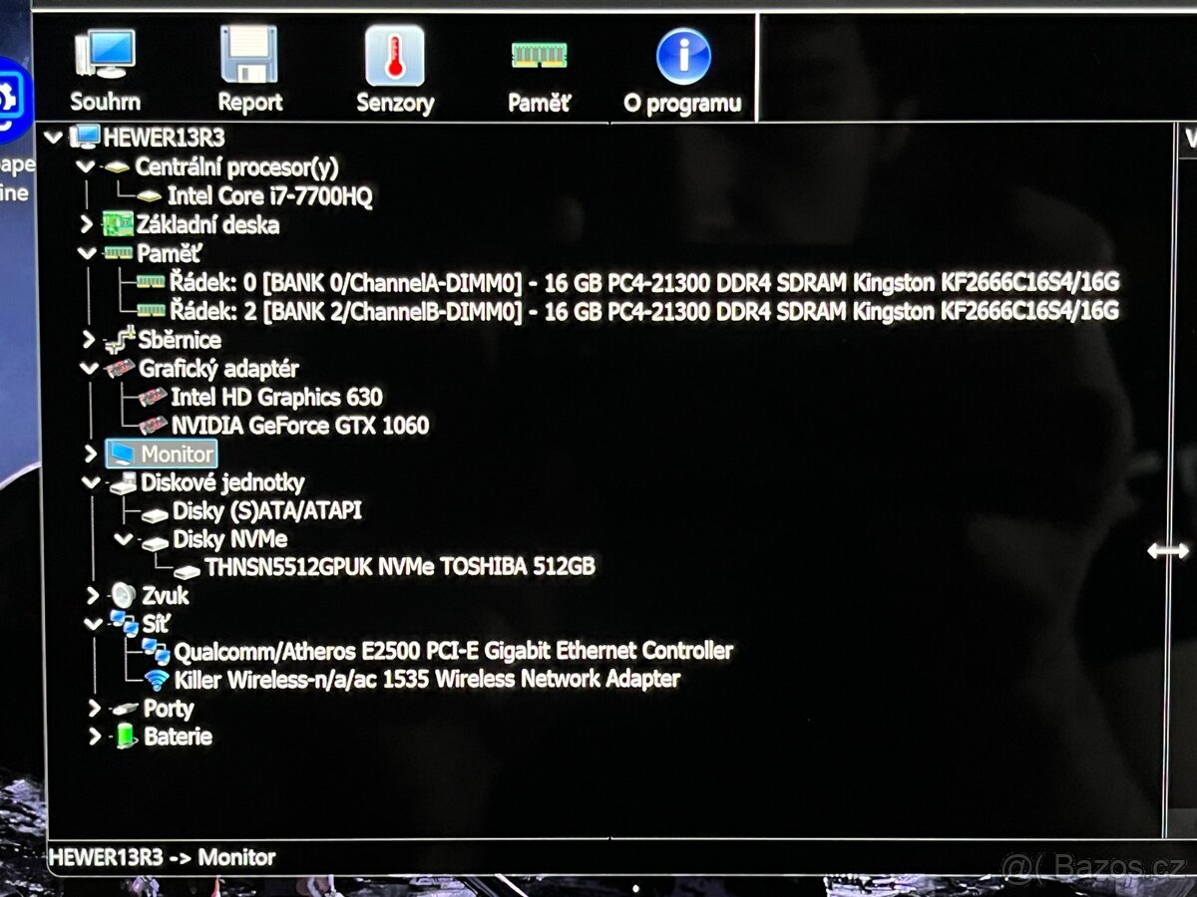
Task: Expand the Základní deska node
Action: 88,225
